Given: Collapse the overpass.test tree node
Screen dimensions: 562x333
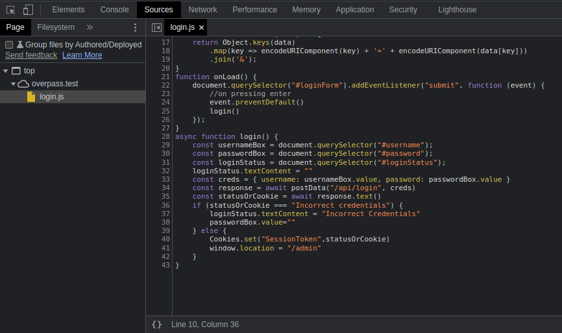Looking at the screenshot, I should [14, 84].
